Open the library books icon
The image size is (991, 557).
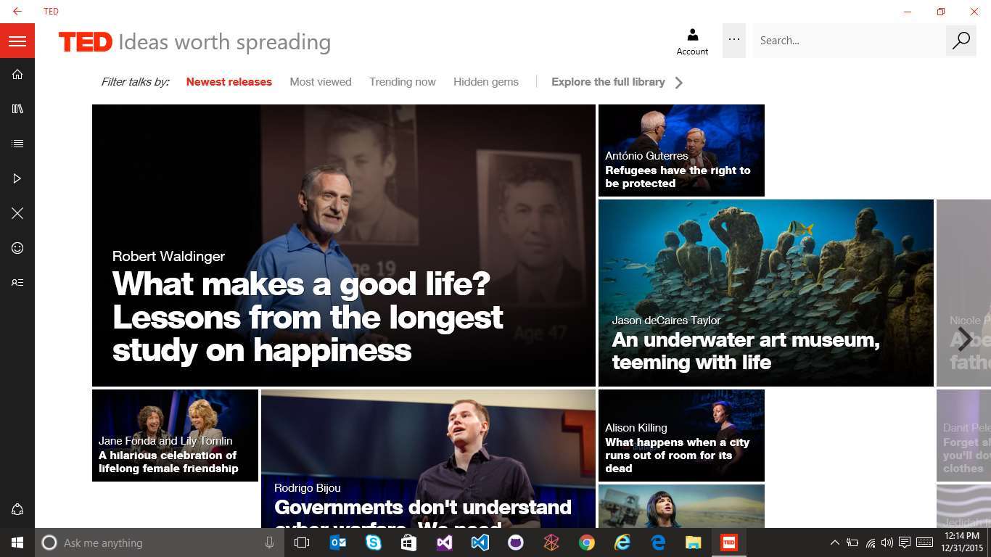[x=17, y=109]
